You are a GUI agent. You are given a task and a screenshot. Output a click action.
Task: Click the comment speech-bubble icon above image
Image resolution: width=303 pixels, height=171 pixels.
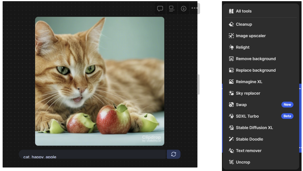coord(160,9)
